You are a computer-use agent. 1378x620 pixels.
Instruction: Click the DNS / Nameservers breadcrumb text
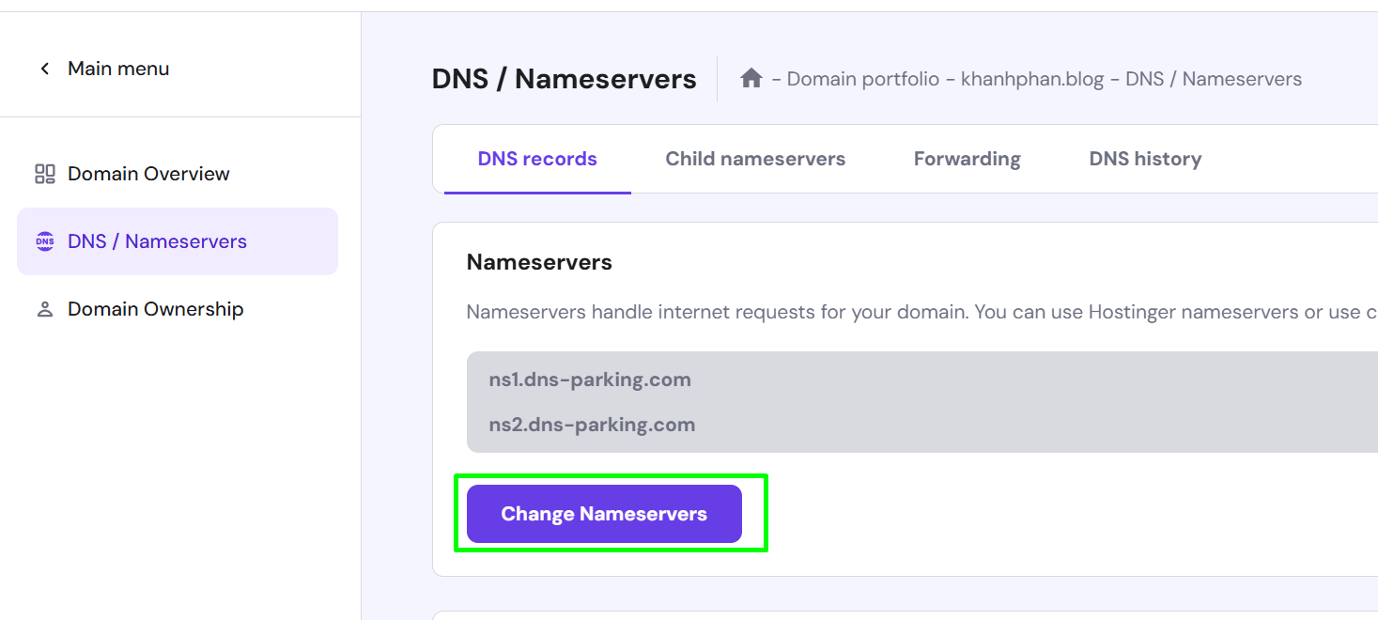(1214, 79)
